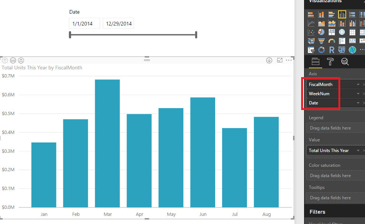Select the gauge visualization icon

coord(332,41)
